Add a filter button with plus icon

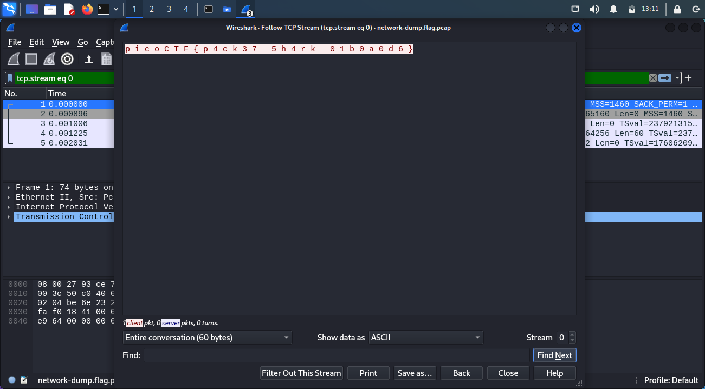688,78
